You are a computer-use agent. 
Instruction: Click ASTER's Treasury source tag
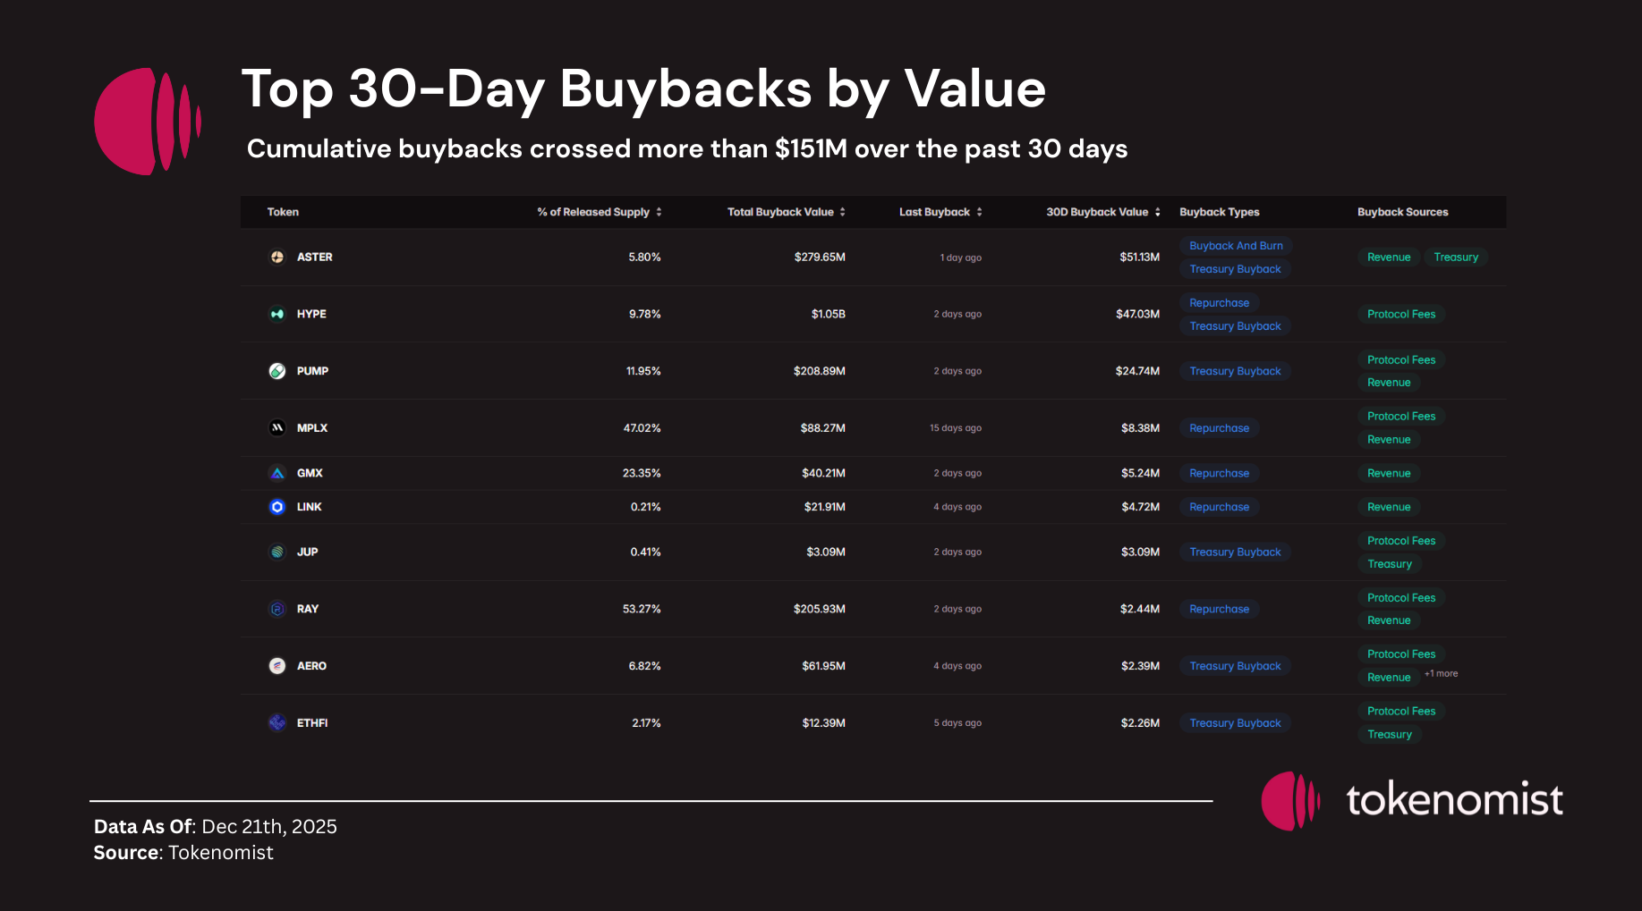click(x=1456, y=257)
